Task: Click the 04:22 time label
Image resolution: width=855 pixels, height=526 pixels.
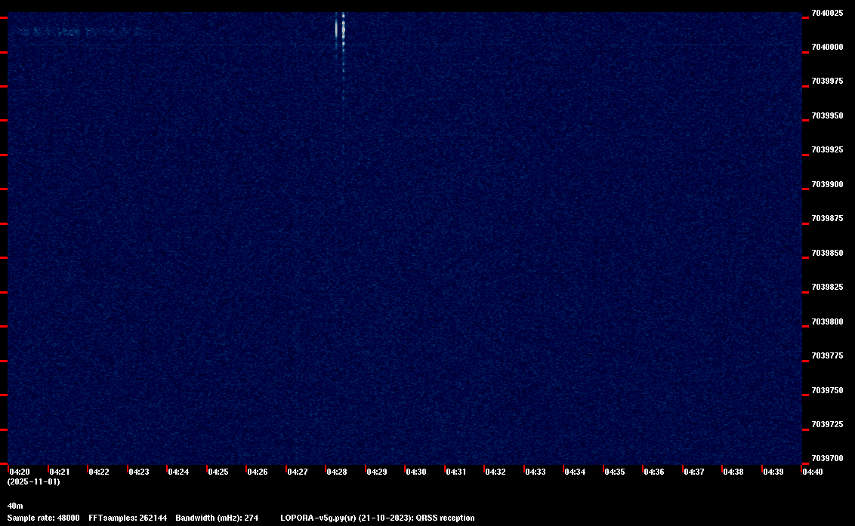Action: coord(99,472)
